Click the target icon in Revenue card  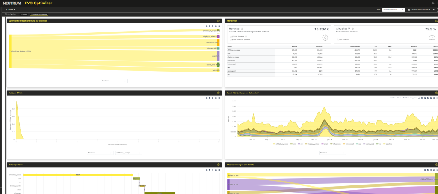pos(325,38)
